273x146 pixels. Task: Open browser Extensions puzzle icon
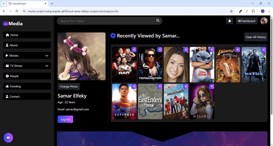click(x=253, y=11)
